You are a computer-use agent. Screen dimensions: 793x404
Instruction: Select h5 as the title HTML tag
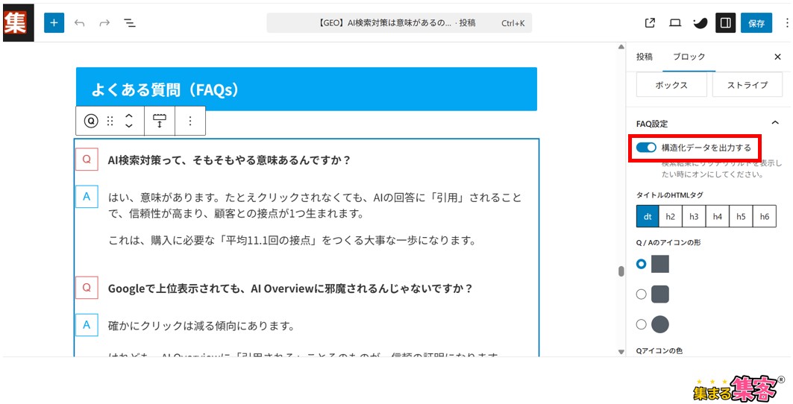(741, 216)
